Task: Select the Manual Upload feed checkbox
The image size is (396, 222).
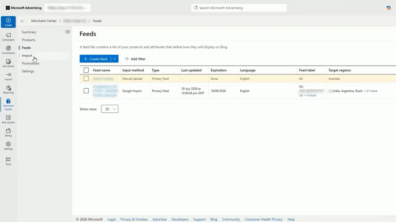Action: click(86, 79)
